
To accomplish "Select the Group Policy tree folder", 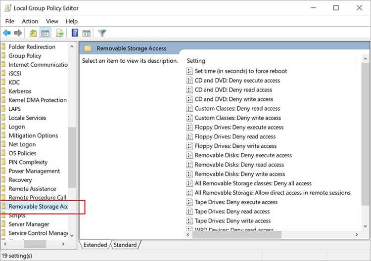I will click(x=25, y=56).
